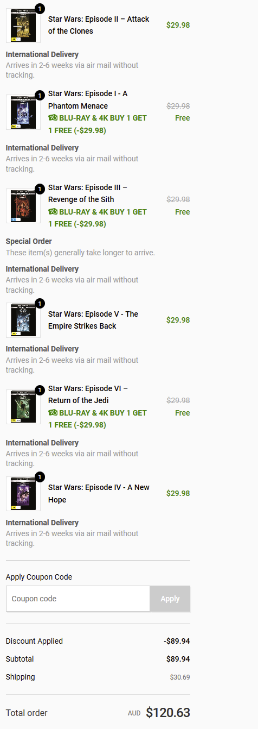Click The Empire Strikes Back cover thumbnail
The image size is (258, 729).
click(23, 320)
